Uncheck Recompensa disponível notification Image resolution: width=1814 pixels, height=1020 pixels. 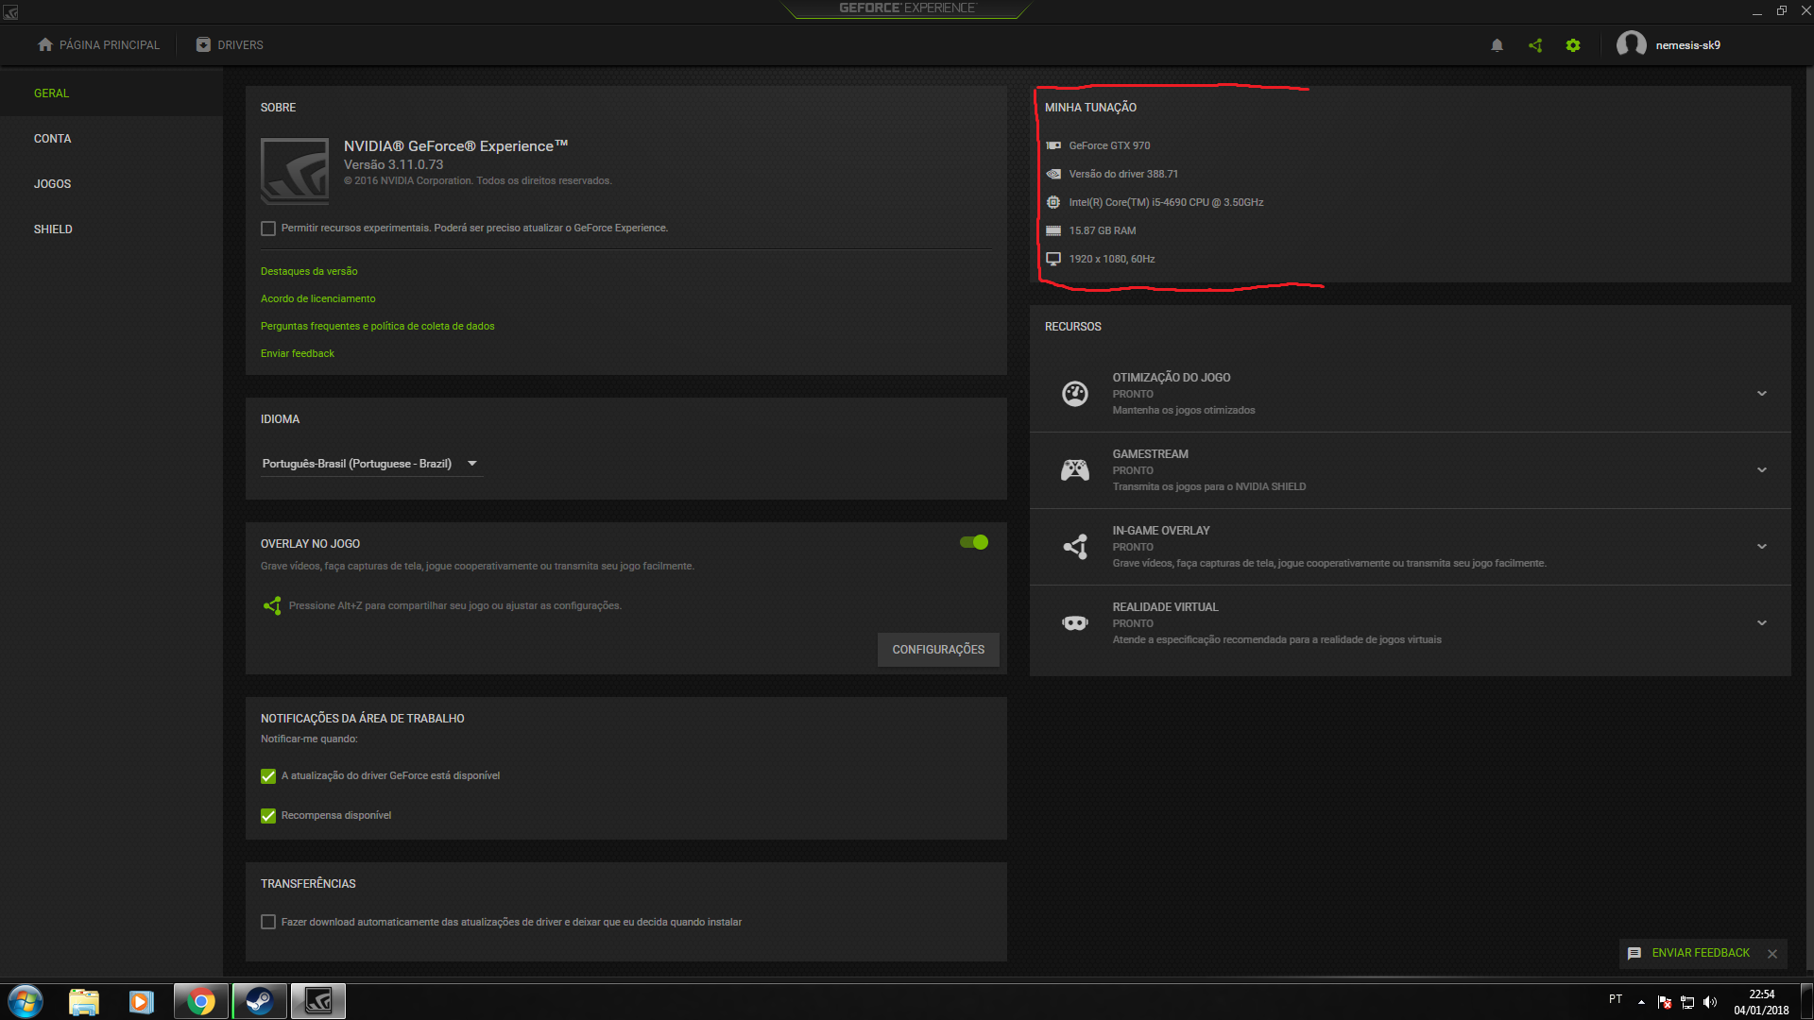(268, 816)
